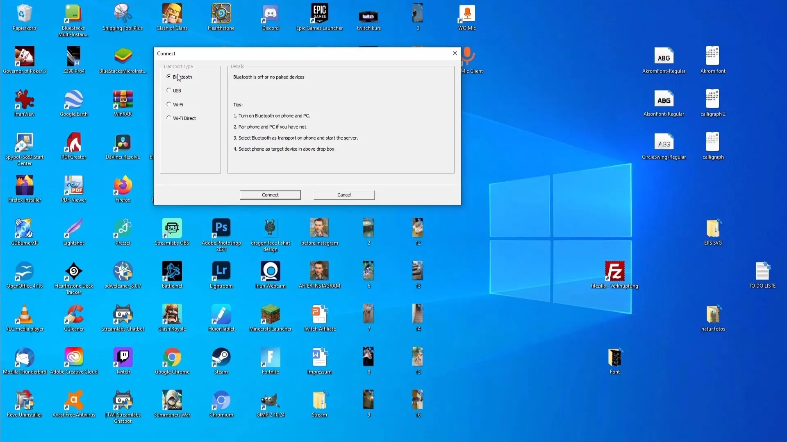The width and height of the screenshot is (787, 442).
Task: Click the Connect button in dialog
Action: [x=270, y=195]
